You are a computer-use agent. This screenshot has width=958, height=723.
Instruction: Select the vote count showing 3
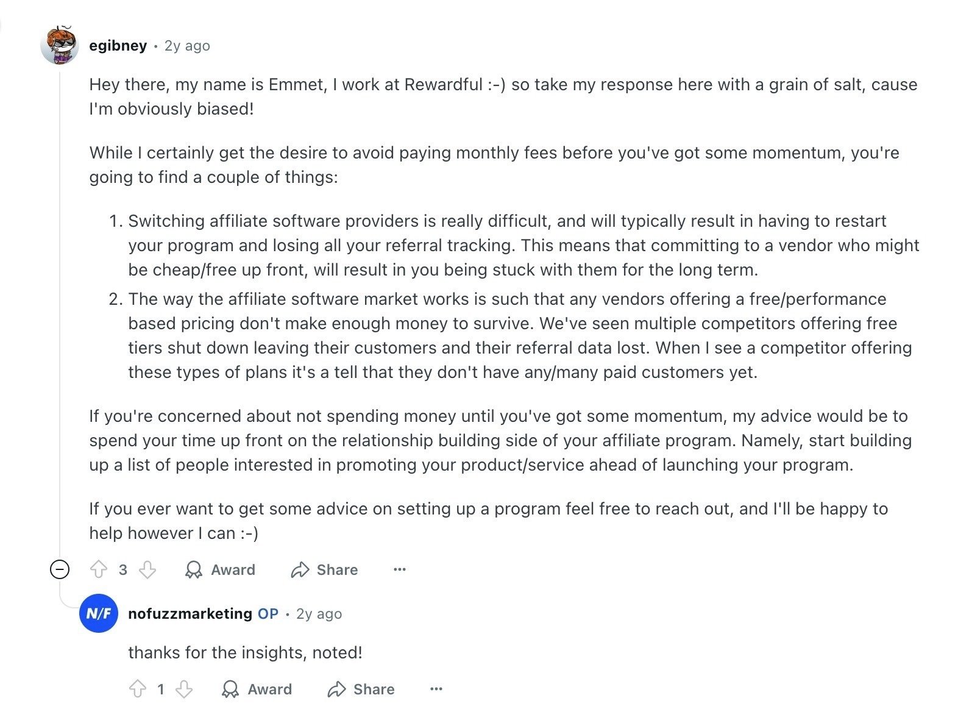point(123,570)
